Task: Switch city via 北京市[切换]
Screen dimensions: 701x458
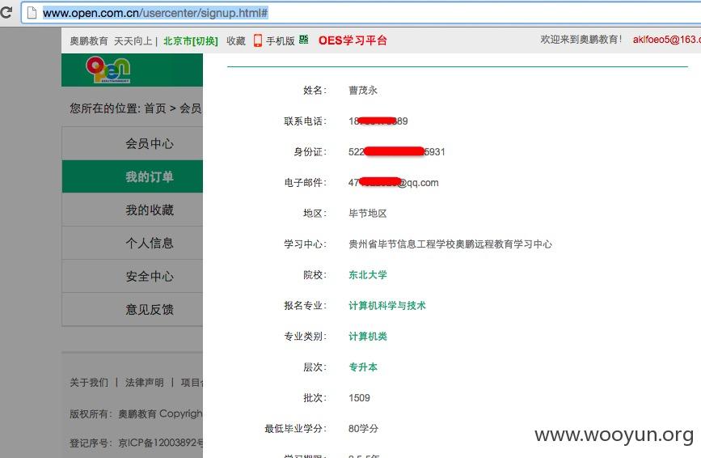Action: coord(191,41)
